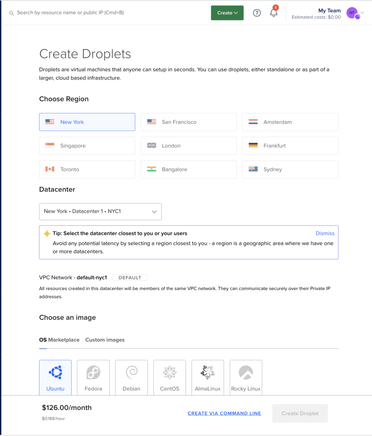Screen dimensions: 372x436
Task: Select Amsterdam region option
Action: coord(290,122)
